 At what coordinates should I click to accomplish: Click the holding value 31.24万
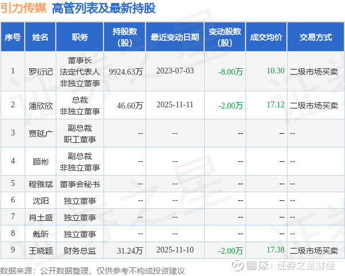click(130, 251)
